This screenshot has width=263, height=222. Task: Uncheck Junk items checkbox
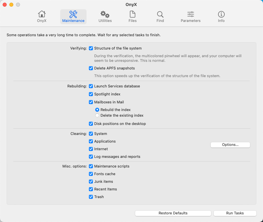(x=91, y=181)
